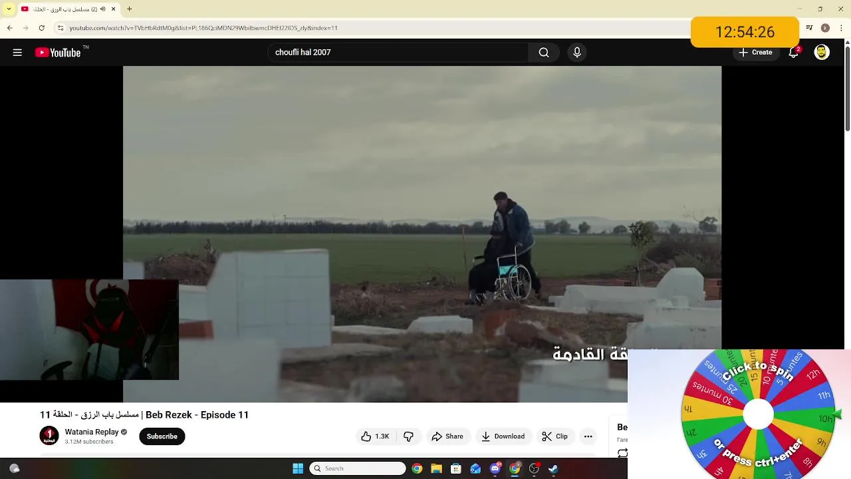Share the video
Viewport: 851px width, 479px height.
click(x=447, y=436)
